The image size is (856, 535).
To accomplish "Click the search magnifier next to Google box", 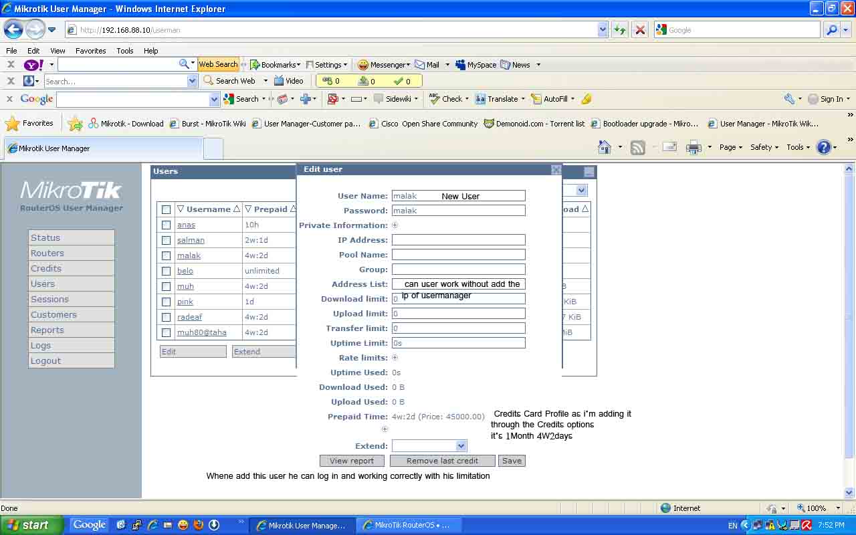I will [831, 29].
